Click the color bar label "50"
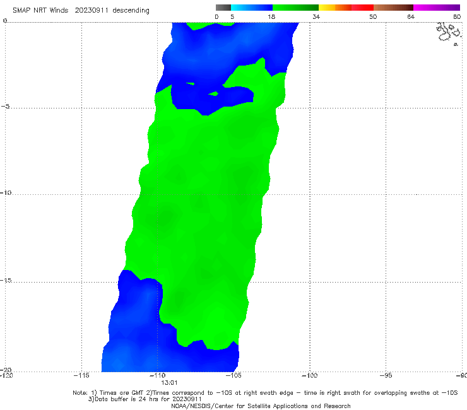 click(x=373, y=17)
